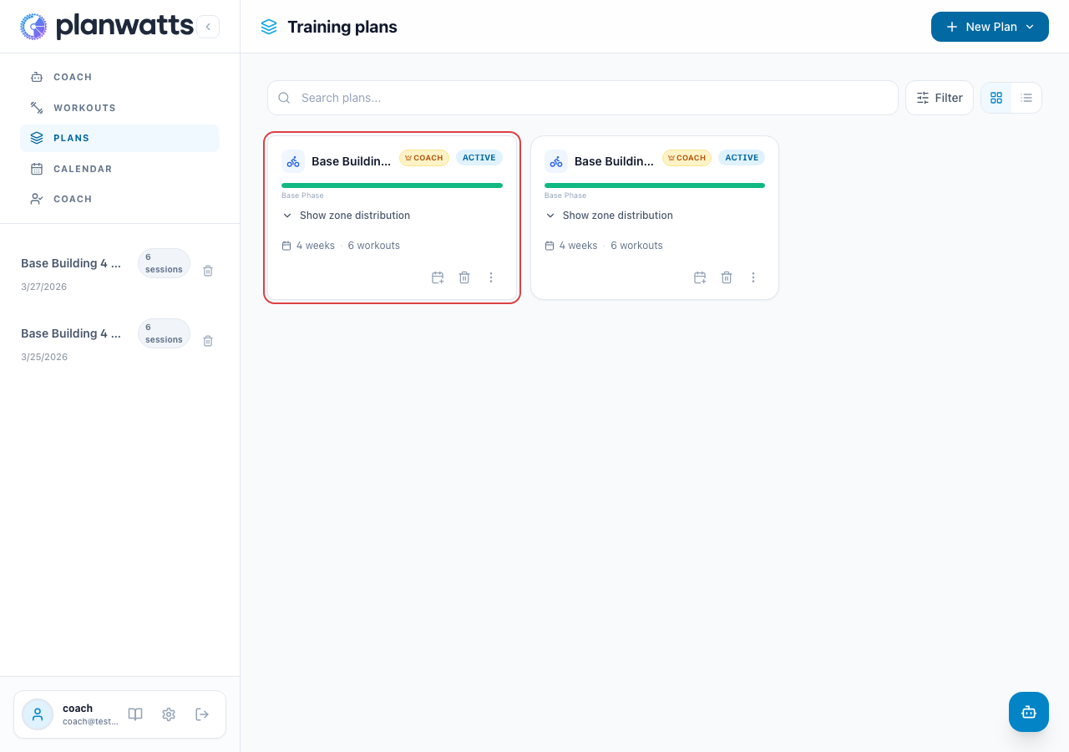Open the COACH item with robot icon
1069x752 pixels.
[x=119, y=77]
